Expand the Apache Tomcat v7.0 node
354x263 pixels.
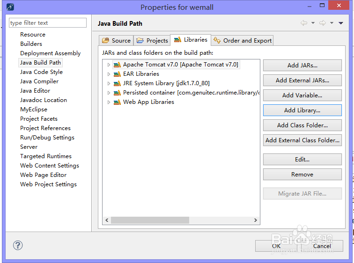pos(109,65)
